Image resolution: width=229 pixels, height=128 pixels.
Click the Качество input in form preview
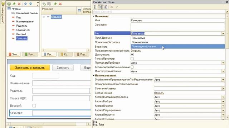[x=62, y=113]
